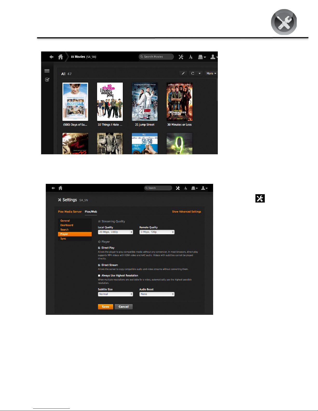
Task: Click the multi-select checkmark icon in sidebar
Action: point(47,80)
